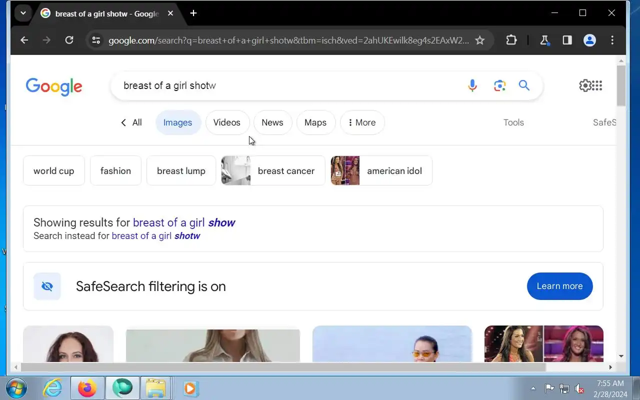Viewport: 640px width, 400px height.
Task: Click Learn more about SafeSearch
Action: 559,286
